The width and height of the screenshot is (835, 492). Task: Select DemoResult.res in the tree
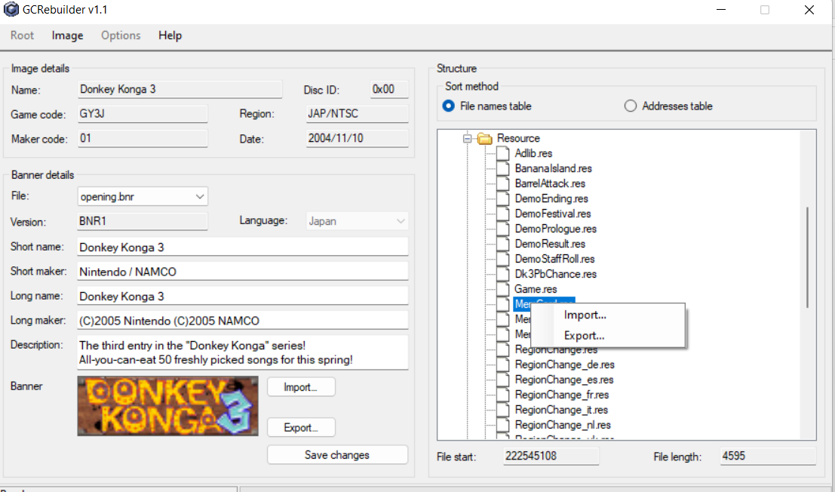tap(550, 244)
